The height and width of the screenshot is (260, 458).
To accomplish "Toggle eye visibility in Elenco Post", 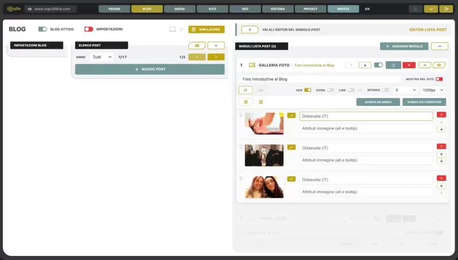I will [197, 46].
